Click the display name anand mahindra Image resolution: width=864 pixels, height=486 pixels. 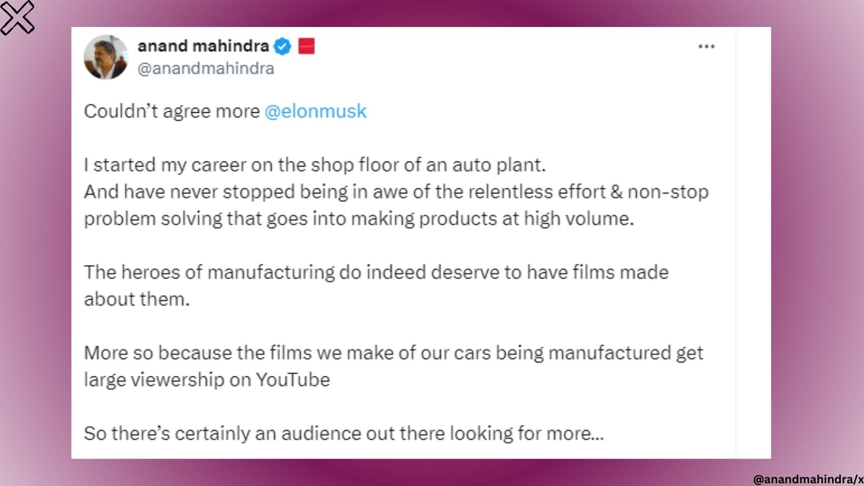pyautogui.click(x=203, y=46)
